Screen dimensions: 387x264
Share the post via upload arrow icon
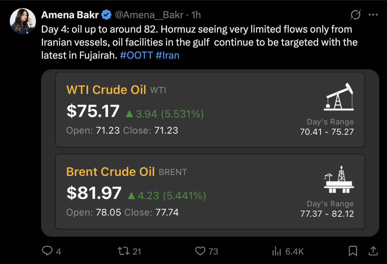tap(373, 250)
